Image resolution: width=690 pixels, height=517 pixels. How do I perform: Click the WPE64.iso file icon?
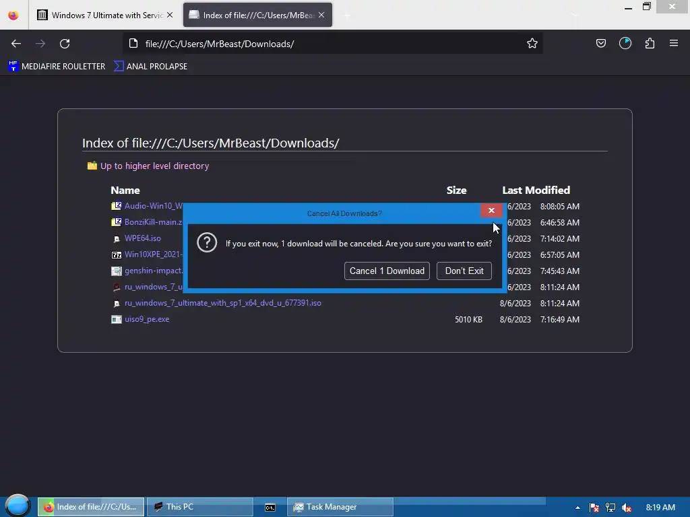[116, 239]
